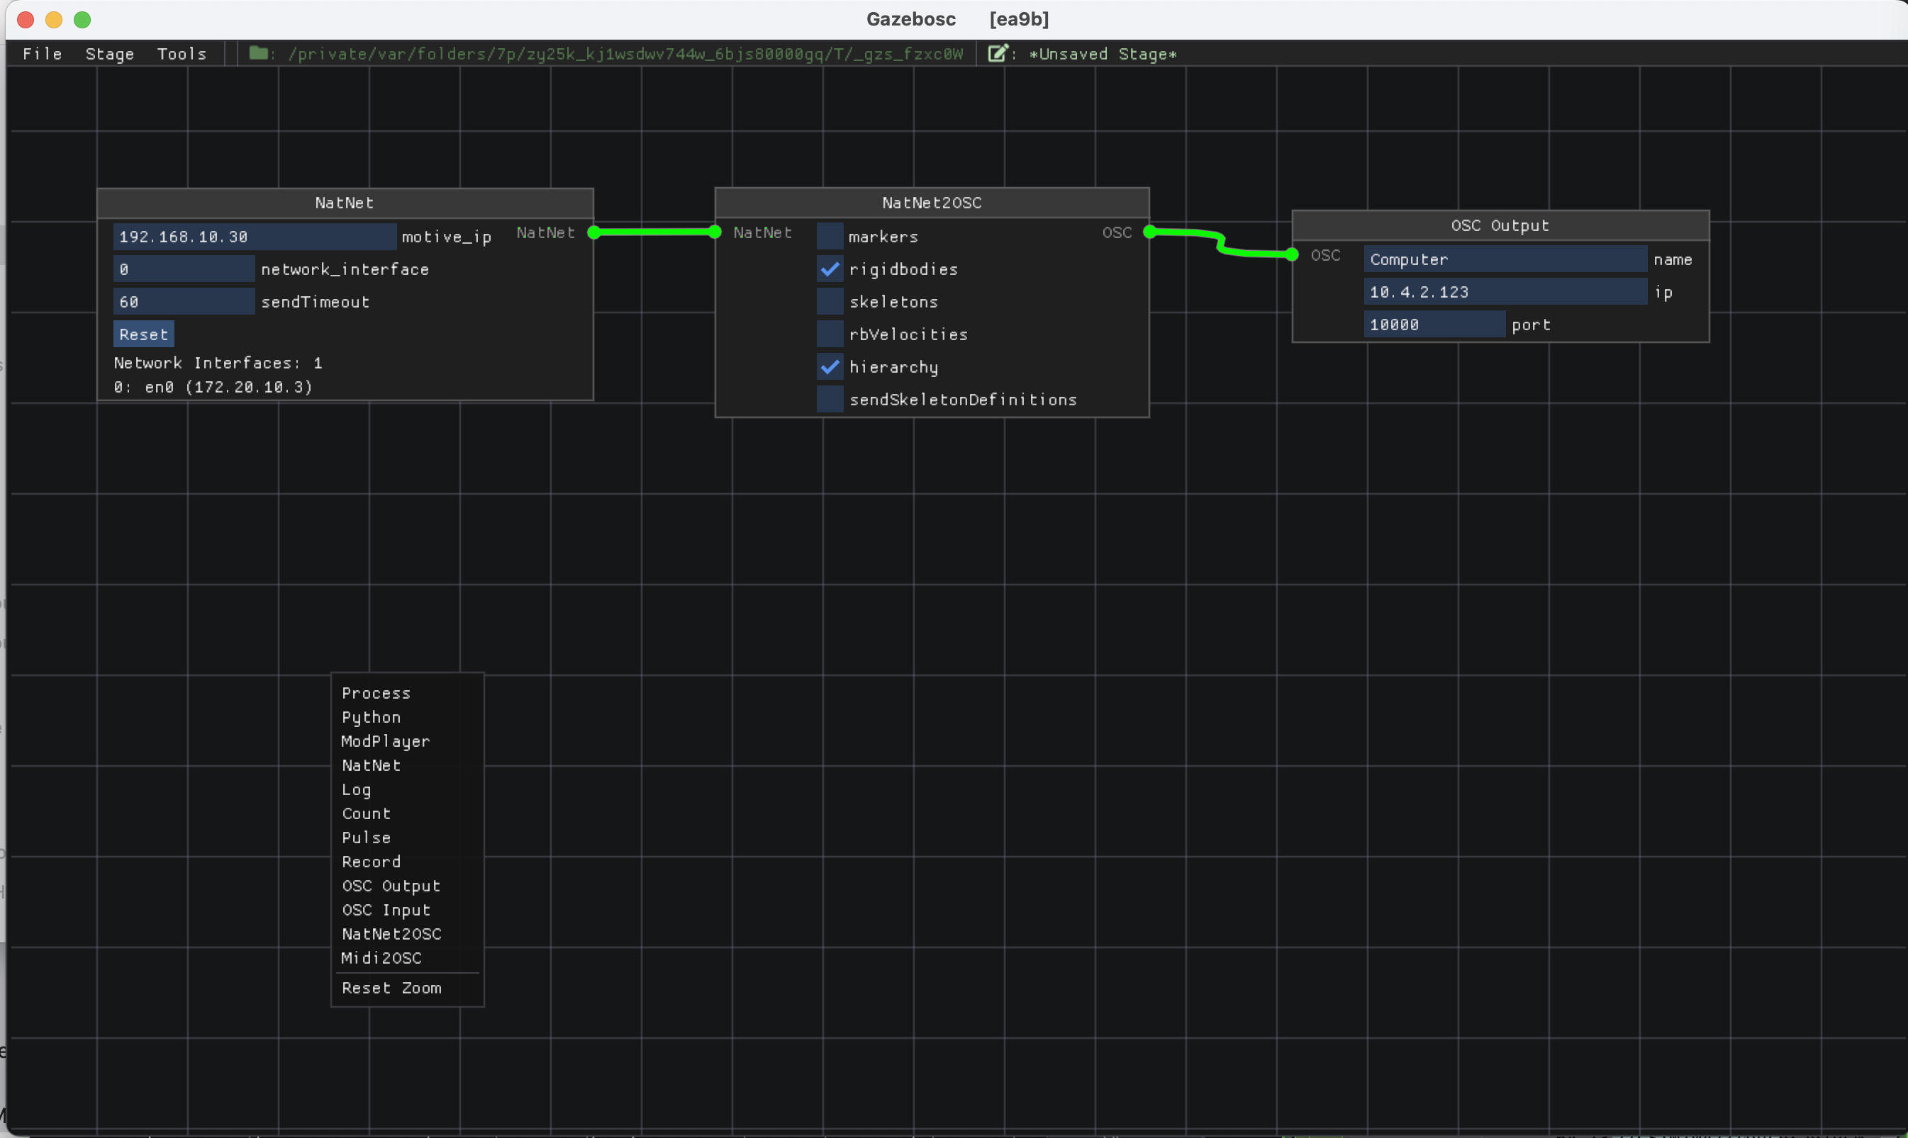Uncheck the hierarchy checkbox
This screenshot has height=1138, width=1908.
[x=830, y=366]
